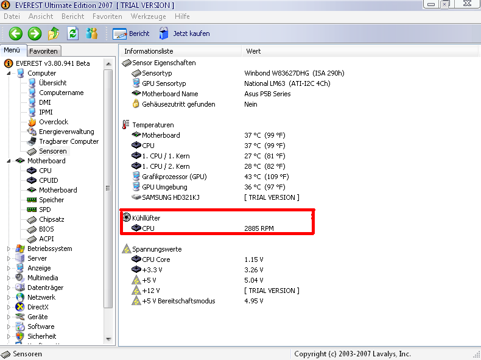Go up one level with folder arrow icon

pos(54,34)
